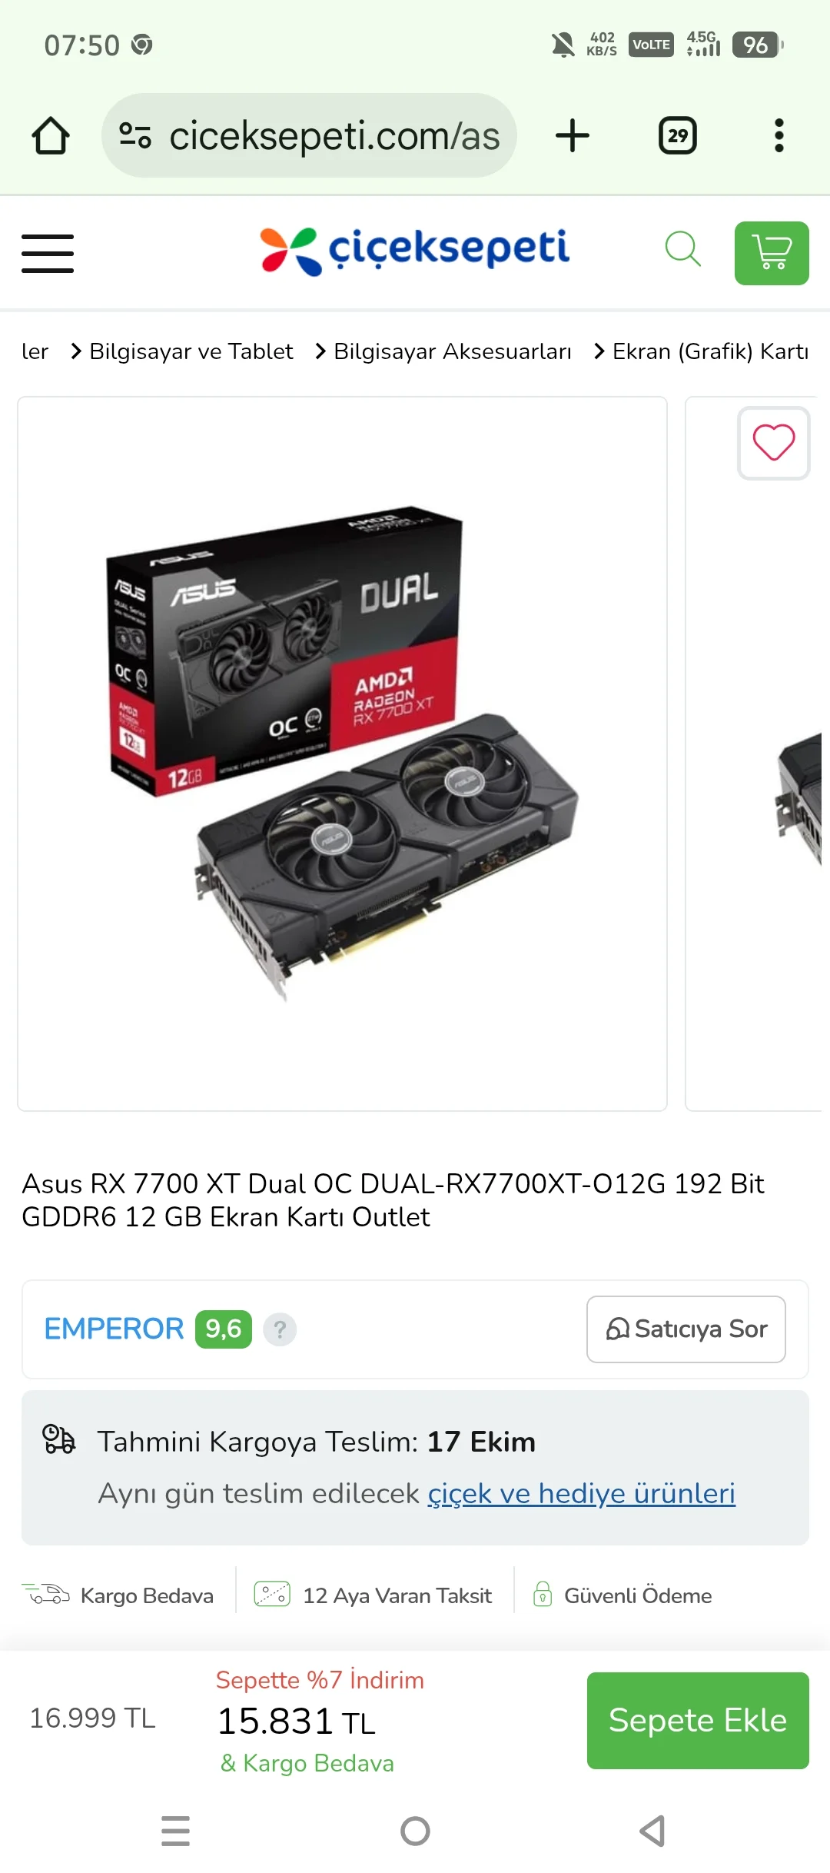
Task: Open the hamburger menu
Action: [x=48, y=254]
